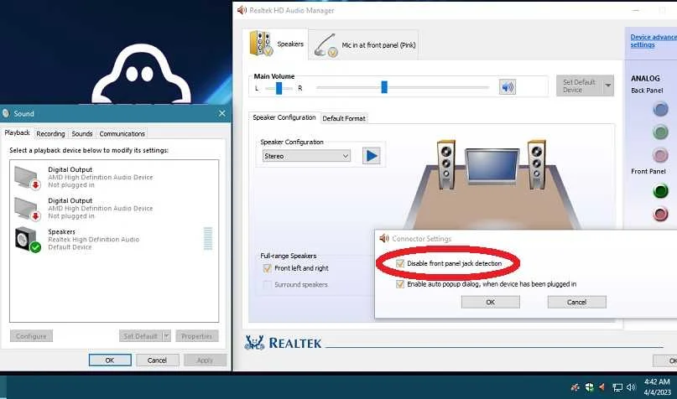Click the Sound dialog title icon

click(x=6, y=113)
